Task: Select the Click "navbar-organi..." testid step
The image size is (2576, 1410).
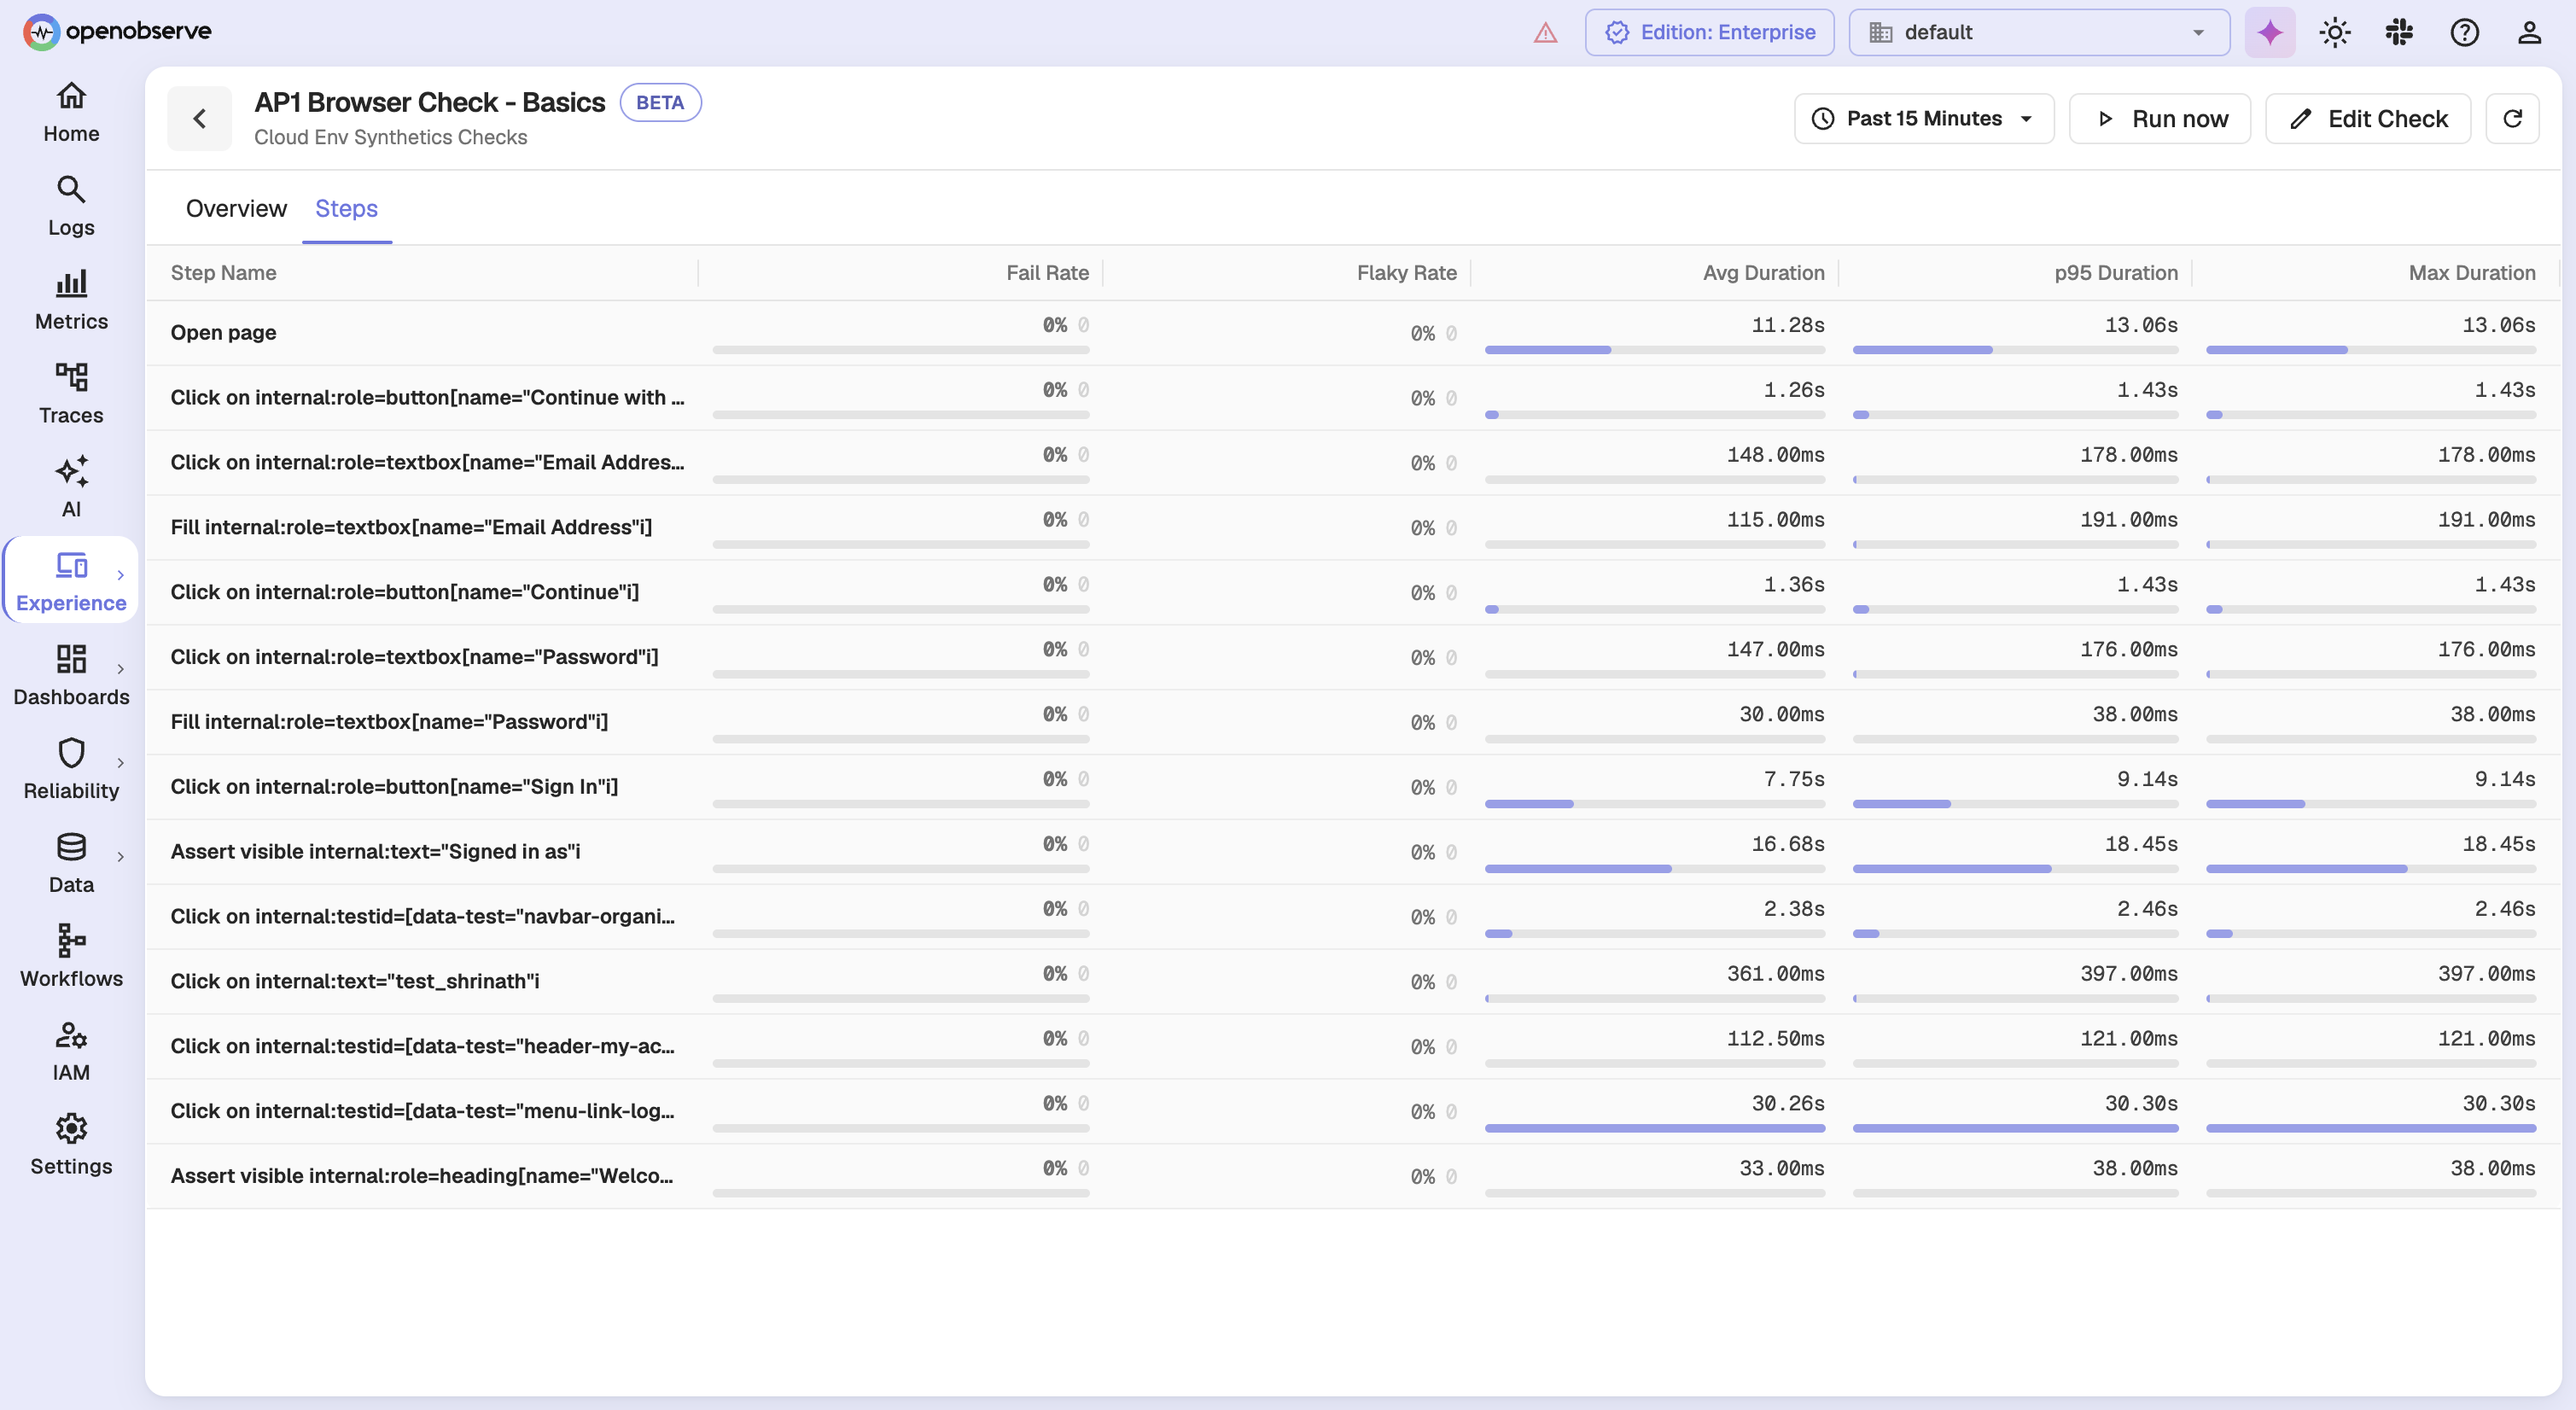Action: pyautogui.click(x=1353, y=917)
